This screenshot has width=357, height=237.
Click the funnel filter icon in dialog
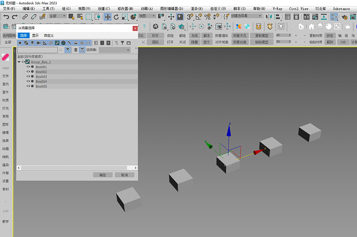68,50
